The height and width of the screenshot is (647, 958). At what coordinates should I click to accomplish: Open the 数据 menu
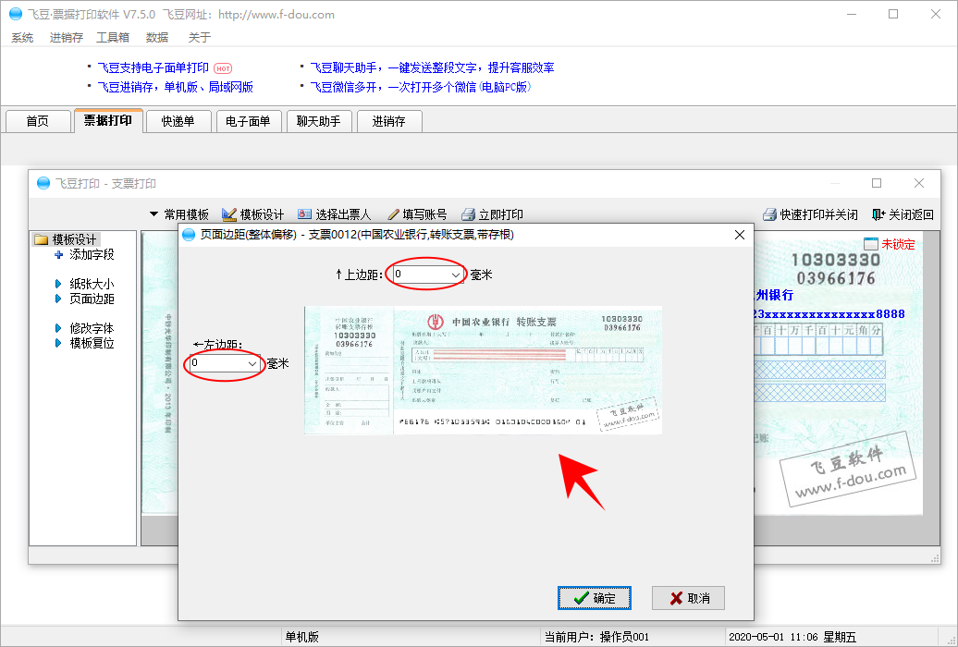[x=157, y=38]
